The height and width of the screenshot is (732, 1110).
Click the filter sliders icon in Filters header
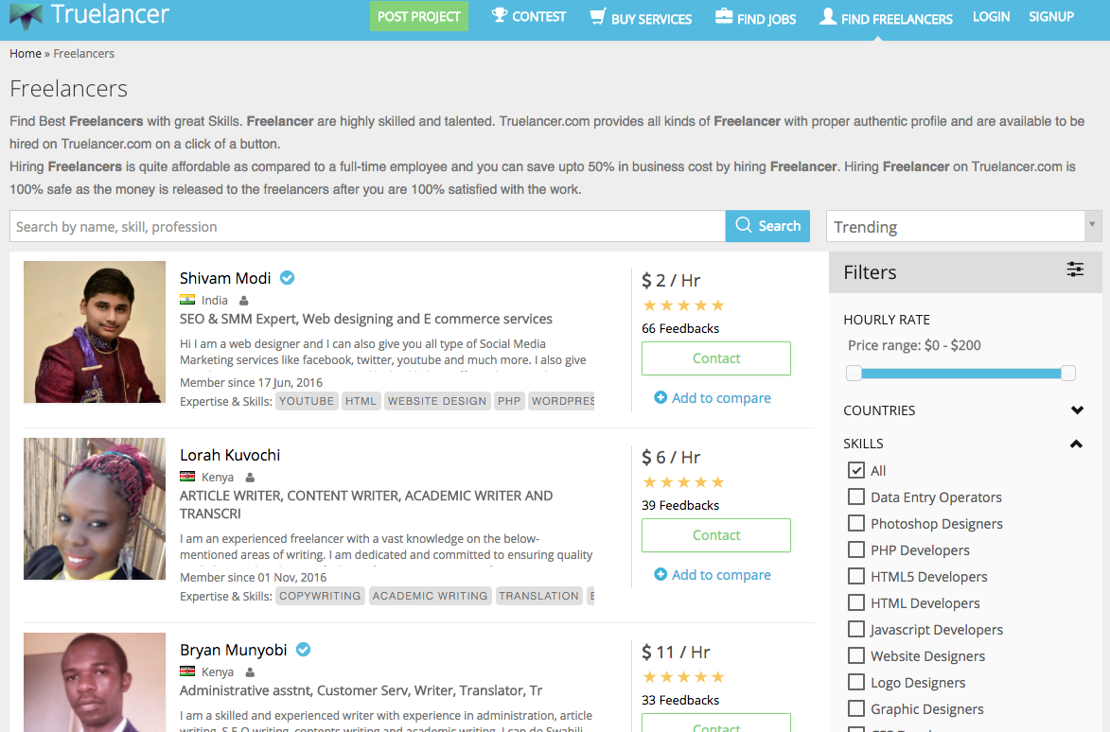click(1075, 270)
